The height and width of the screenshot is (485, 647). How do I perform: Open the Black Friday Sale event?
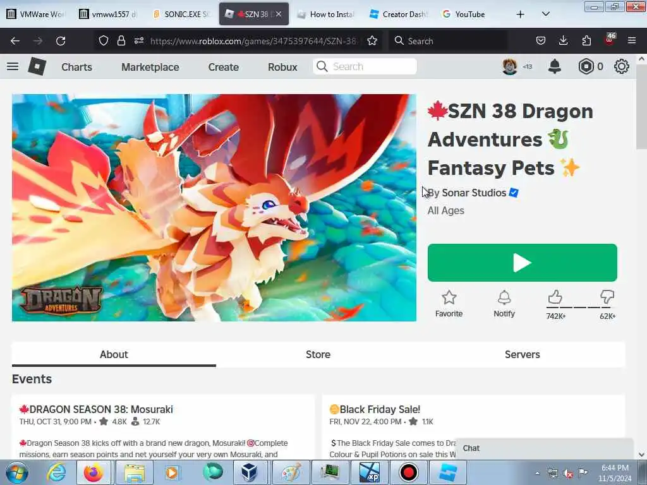(x=380, y=409)
